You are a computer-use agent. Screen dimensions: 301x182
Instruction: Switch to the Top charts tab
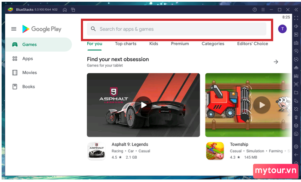tap(126, 44)
